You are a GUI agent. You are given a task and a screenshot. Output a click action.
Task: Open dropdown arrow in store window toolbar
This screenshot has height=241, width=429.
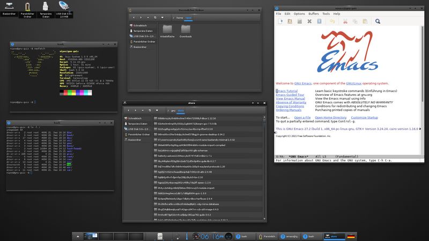click(157, 110)
